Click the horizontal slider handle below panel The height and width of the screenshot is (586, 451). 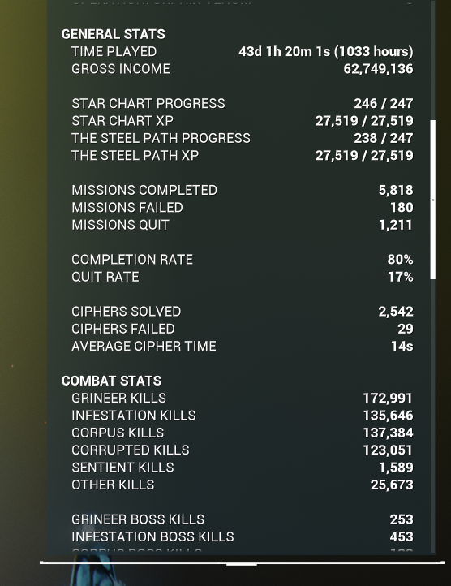pyautogui.click(x=242, y=563)
